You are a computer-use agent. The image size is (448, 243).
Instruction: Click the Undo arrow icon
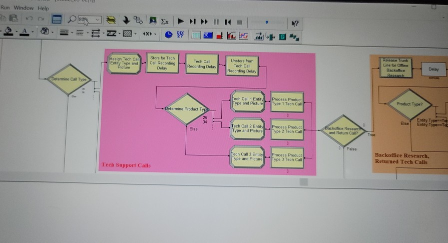29,19
